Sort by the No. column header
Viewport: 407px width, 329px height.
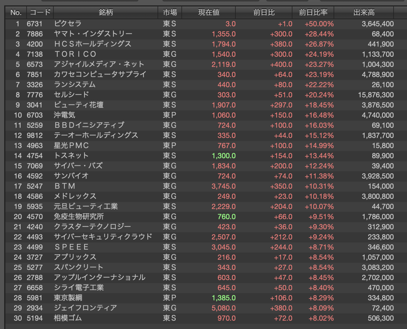tap(16, 13)
